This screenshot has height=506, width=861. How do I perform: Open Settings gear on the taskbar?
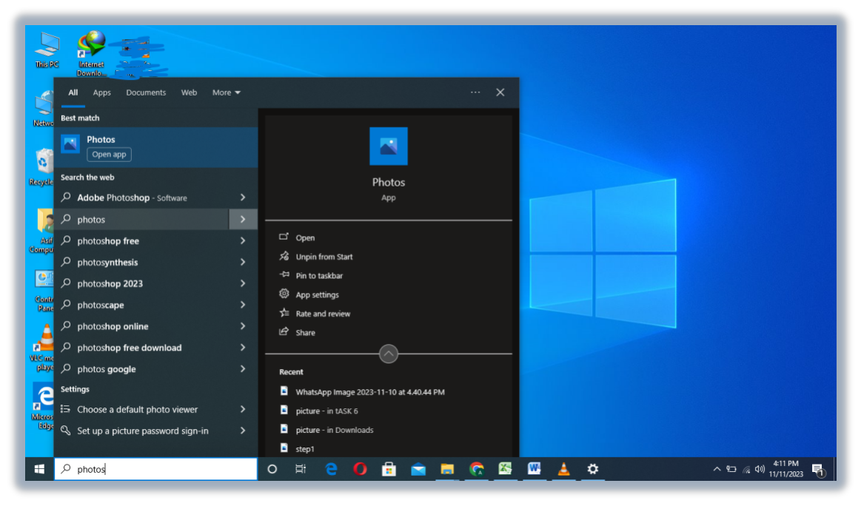coord(592,469)
